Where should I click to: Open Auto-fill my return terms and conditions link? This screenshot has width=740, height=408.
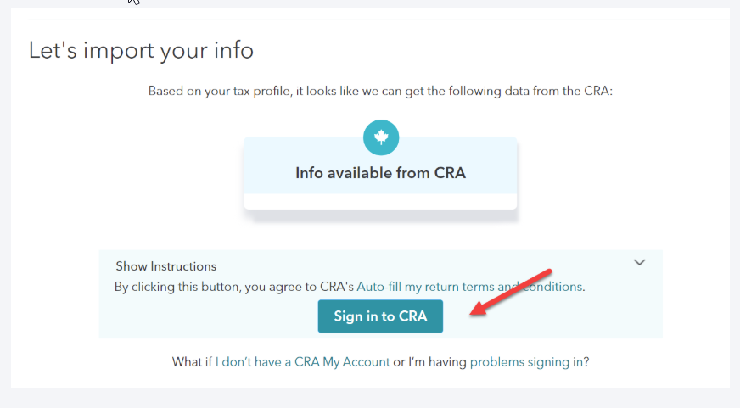pyautogui.click(x=469, y=287)
